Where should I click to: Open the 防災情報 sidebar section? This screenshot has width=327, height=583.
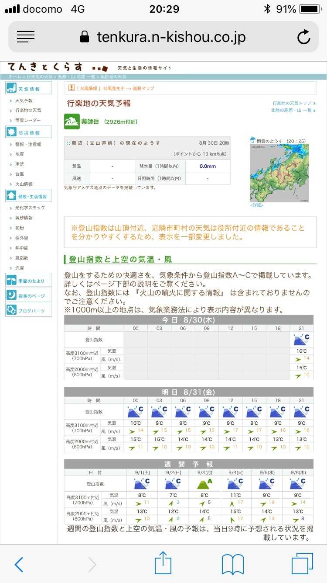(28, 132)
